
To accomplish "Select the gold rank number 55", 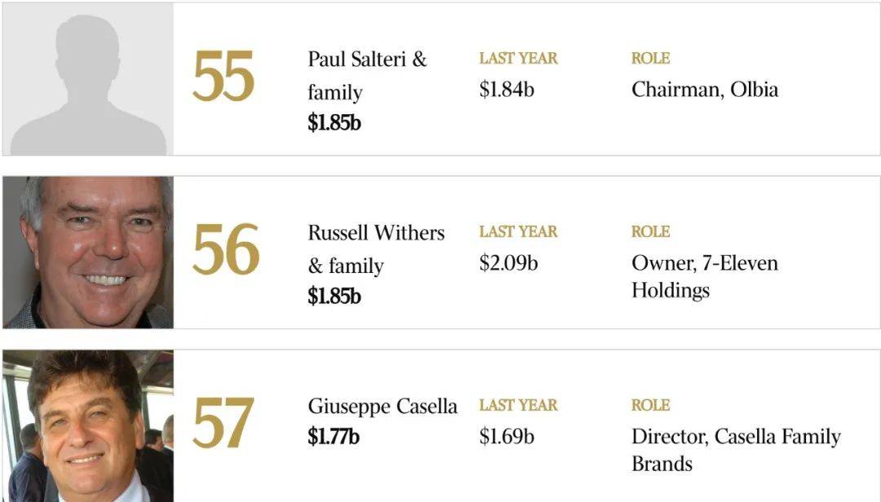I will 224,77.
